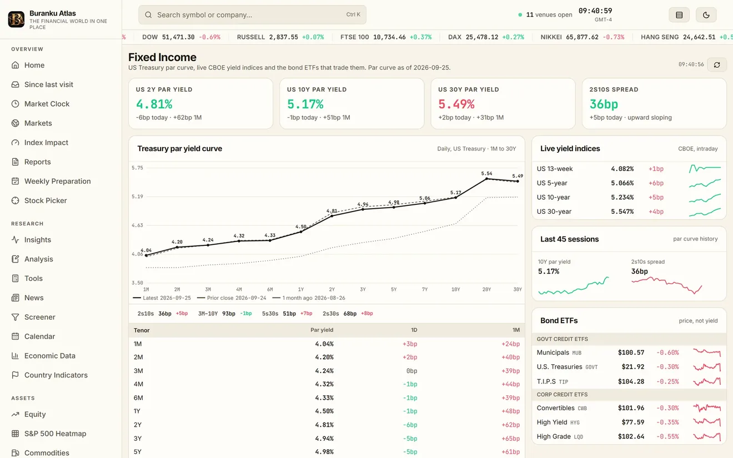Image resolution: width=733 pixels, height=458 pixels.
Task: Click the US 30Y par yield card
Action: pyautogui.click(x=503, y=104)
